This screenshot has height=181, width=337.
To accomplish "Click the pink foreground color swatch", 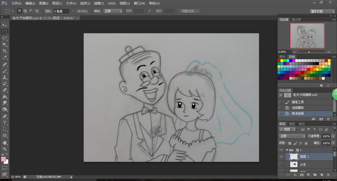I will pyautogui.click(x=4, y=159).
